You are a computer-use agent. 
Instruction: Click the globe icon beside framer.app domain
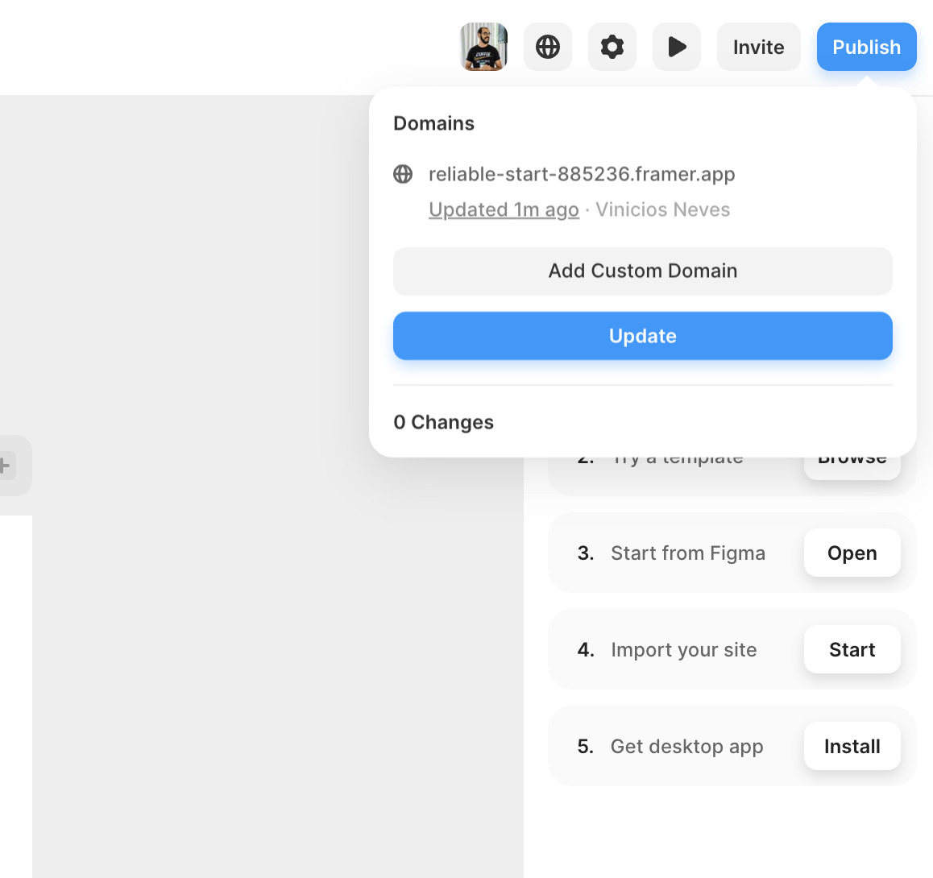[403, 174]
